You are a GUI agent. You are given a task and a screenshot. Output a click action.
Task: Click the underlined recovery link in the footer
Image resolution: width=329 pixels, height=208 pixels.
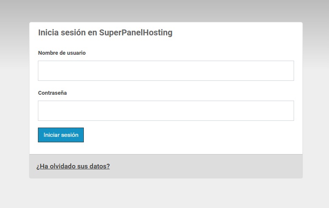(x=73, y=166)
